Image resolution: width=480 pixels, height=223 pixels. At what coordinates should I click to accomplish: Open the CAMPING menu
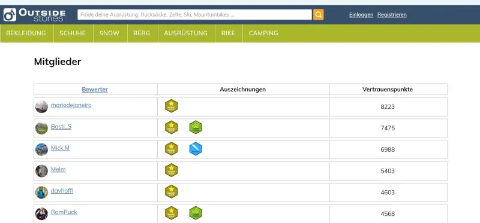[x=263, y=33]
